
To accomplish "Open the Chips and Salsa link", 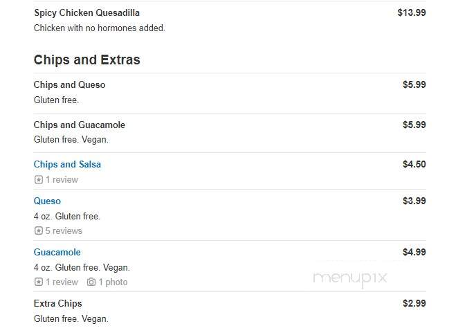I will tap(67, 164).
